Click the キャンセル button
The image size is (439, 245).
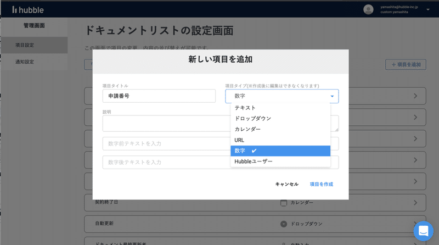click(286, 184)
